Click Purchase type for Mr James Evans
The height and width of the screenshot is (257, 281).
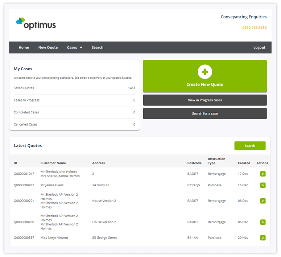tap(215, 185)
